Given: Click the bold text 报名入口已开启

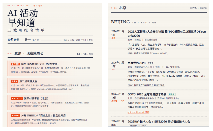Looking at the screenshot, I should click(174, 76).
